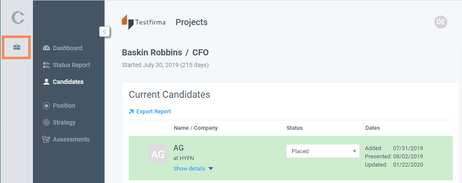The image size is (462, 183).
Task: Select Strategy in the sidebar
Action: pyautogui.click(x=64, y=122)
